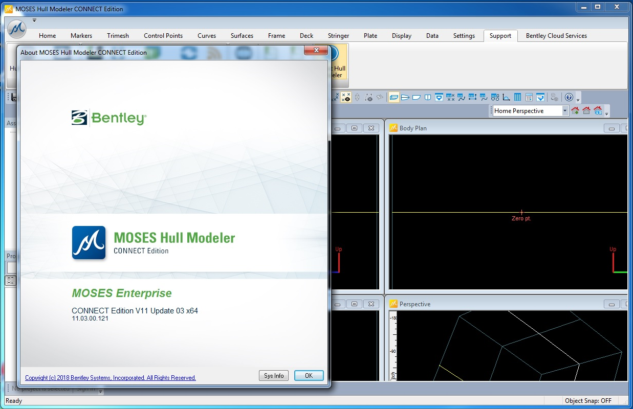Screen dimensions: 633x409
Task: Switch to the Home ribbon tab
Action: pos(48,36)
